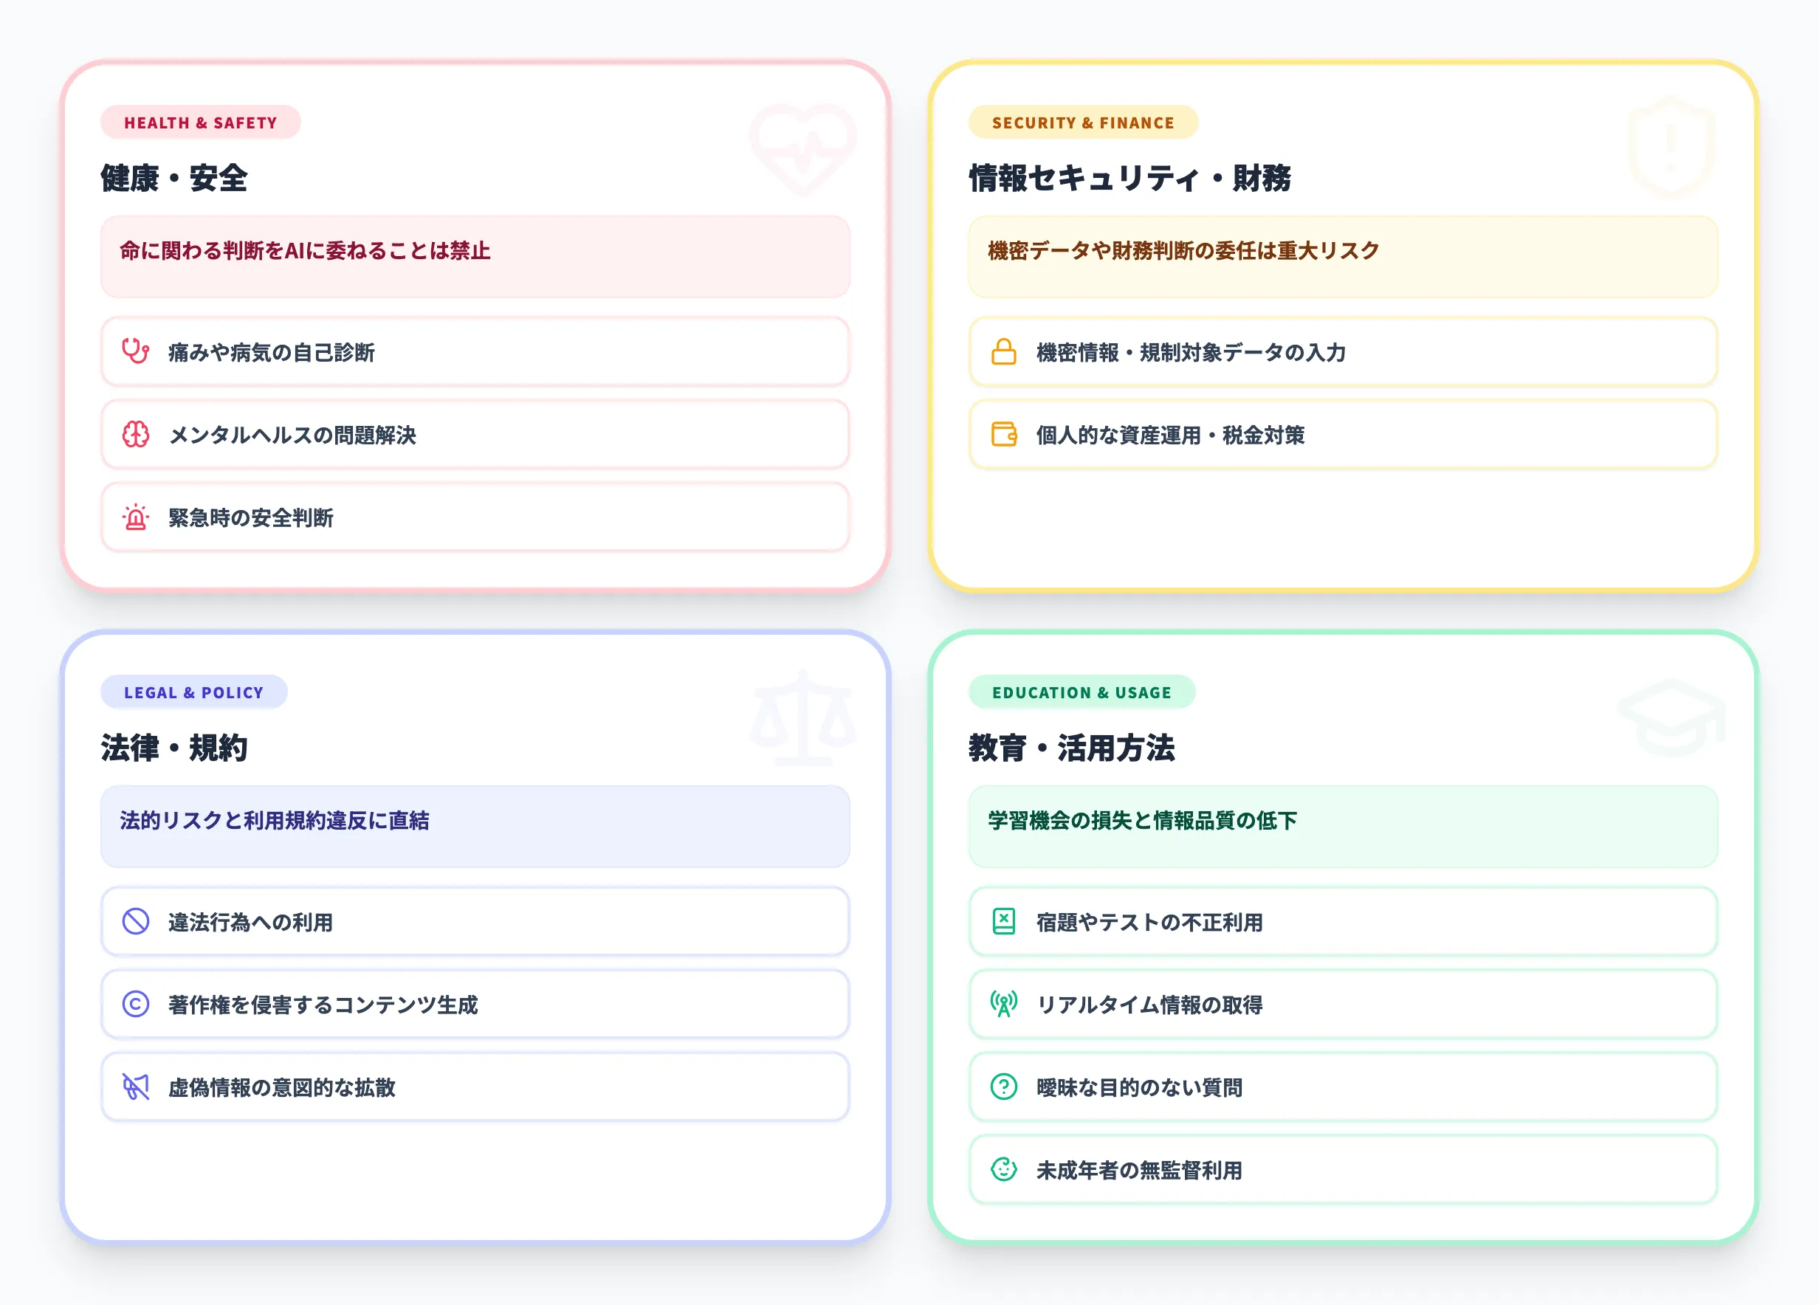Screen dimensions: 1819x1305
Task: Open the SECURITY & FINANCE category label
Action: tap(1083, 123)
